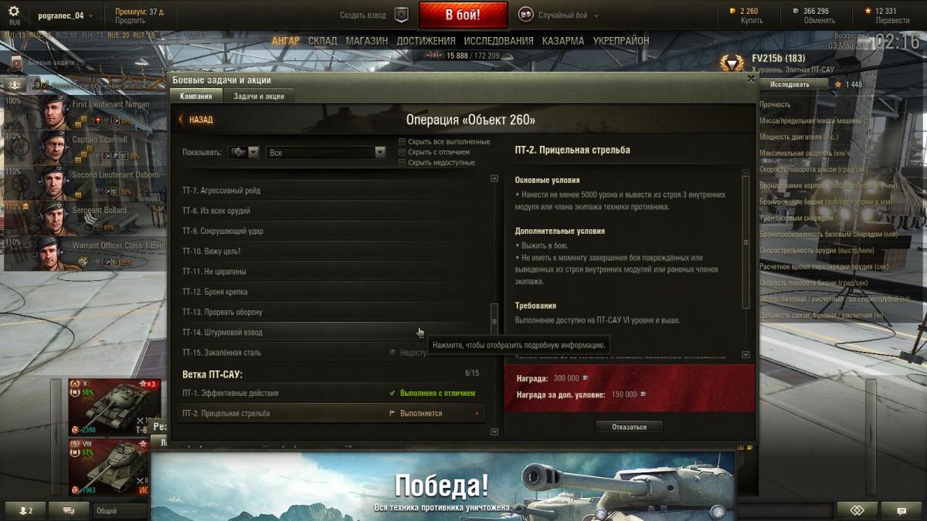This screenshot has width=927, height=521.
Task: Click First Lieutenant Norgan crew portrait
Action: pyautogui.click(x=53, y=112)
